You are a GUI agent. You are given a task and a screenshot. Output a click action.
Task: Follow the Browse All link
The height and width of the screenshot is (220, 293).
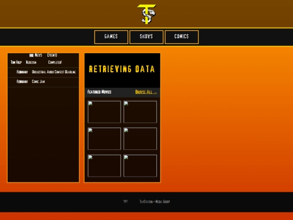(146, 92)
